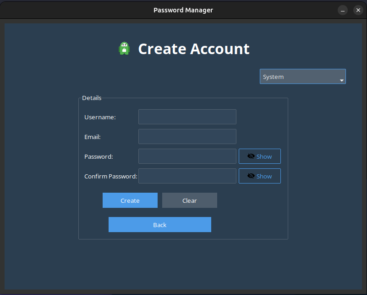Toggle Show for the Password field
This screenshot has height=295, width=367.
pos(260,156)
